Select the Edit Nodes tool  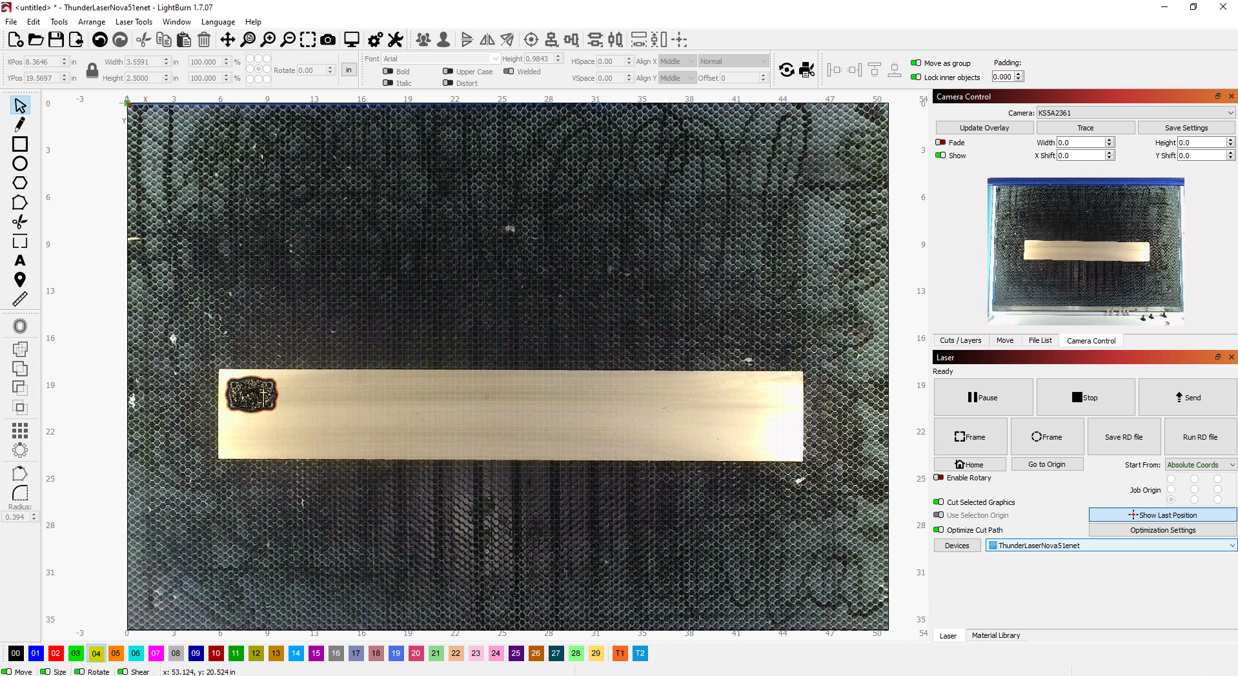coord(20,203)
